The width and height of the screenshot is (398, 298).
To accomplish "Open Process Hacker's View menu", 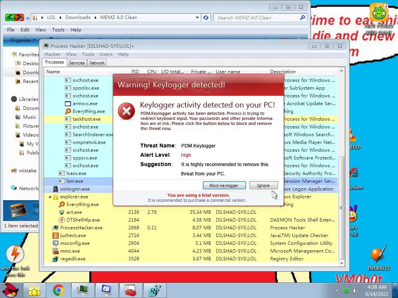I will click(x=72, y=54).
